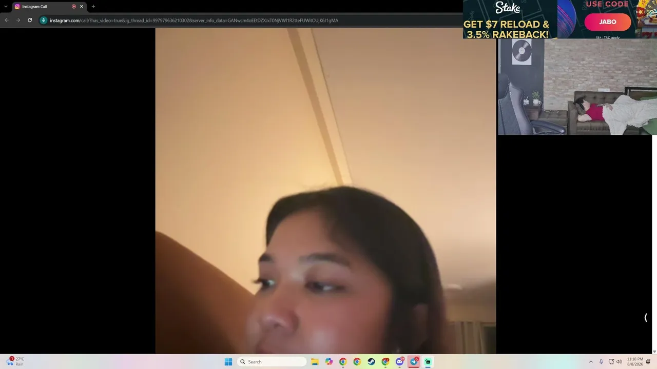Open the microphone permission indicator in address bar
Screen dimensions: 657x369
click(44, 20)
